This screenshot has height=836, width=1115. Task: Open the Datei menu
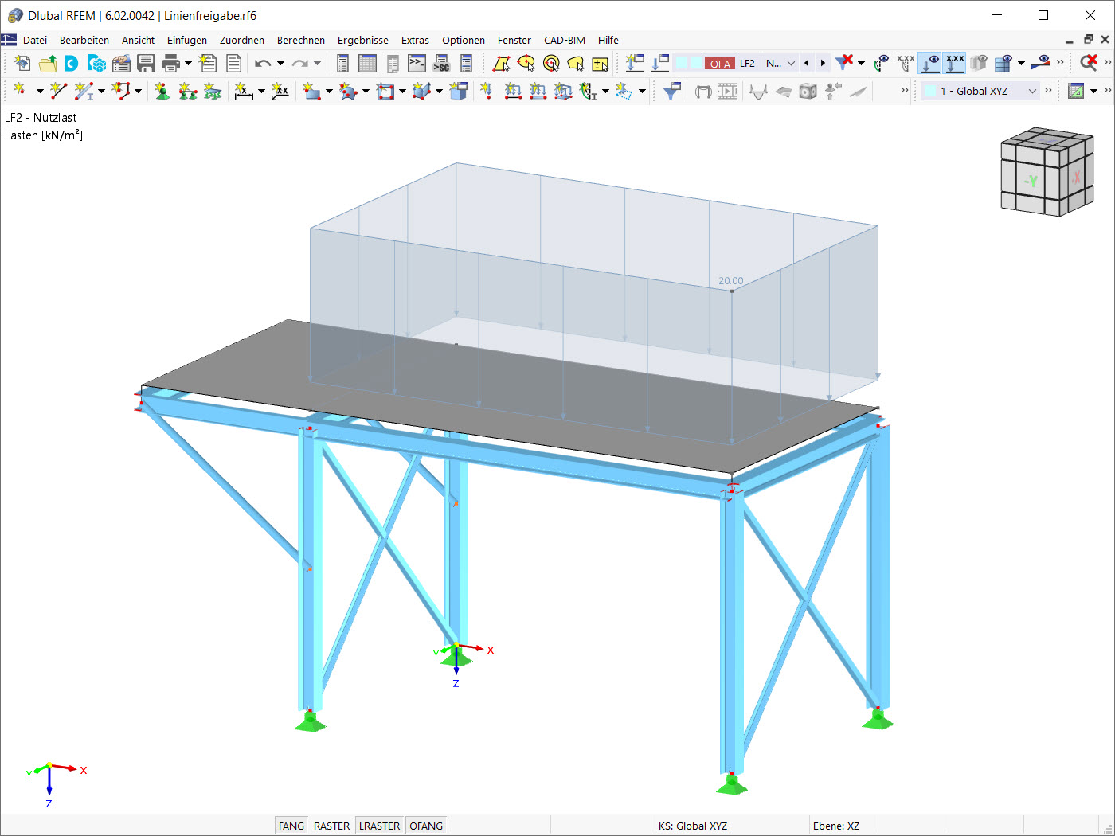pos(35,40)
